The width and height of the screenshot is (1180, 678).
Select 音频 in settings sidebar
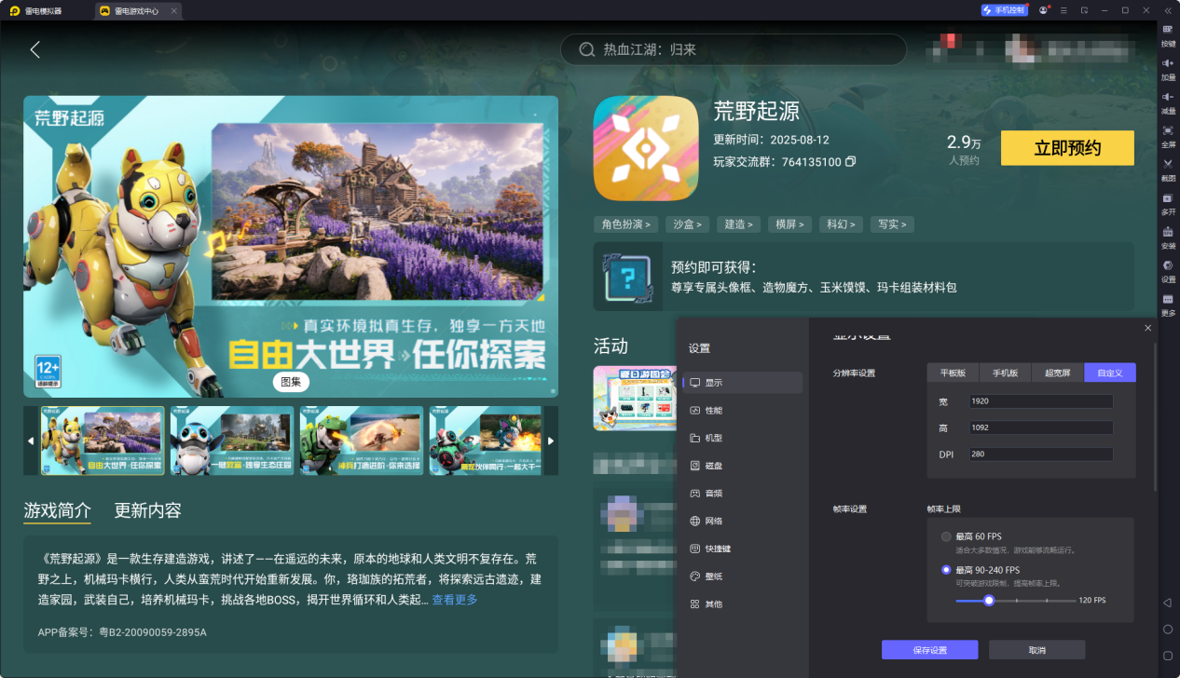point(742,493)
